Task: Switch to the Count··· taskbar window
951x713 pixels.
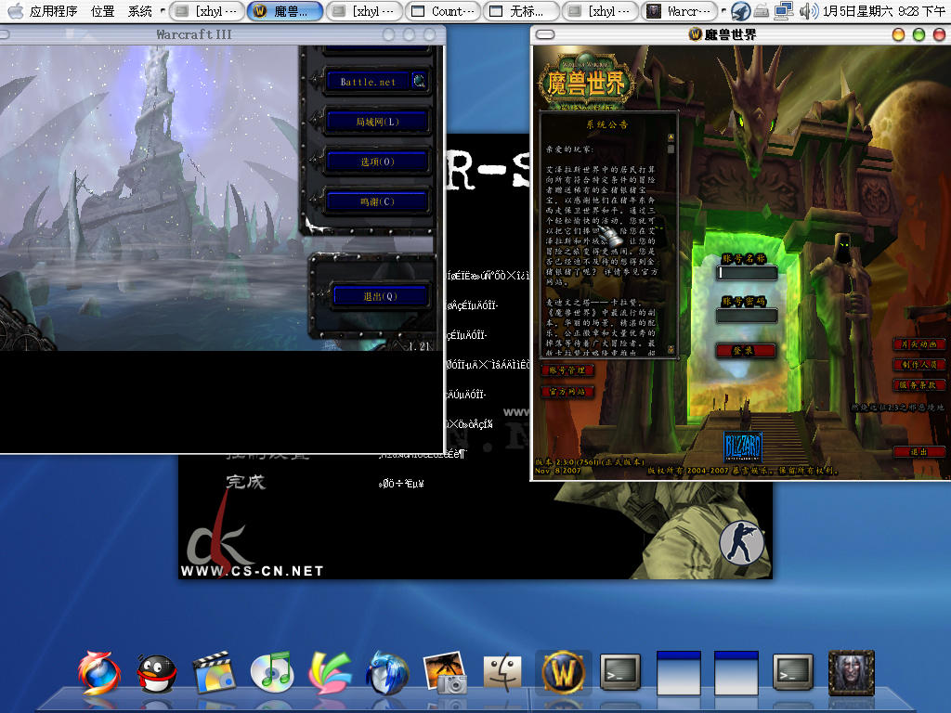Action: (x=442, y=11)
